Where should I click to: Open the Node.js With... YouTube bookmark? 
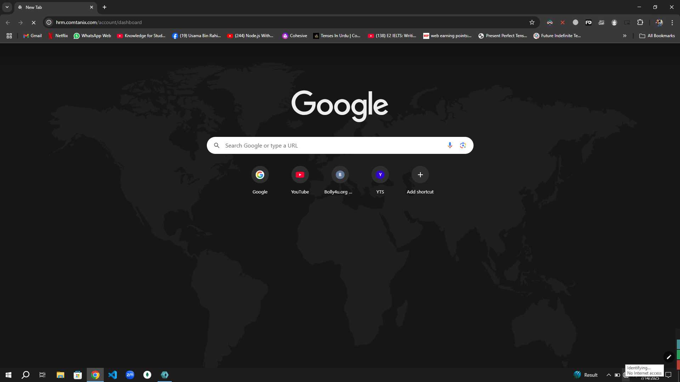[250, 36]
